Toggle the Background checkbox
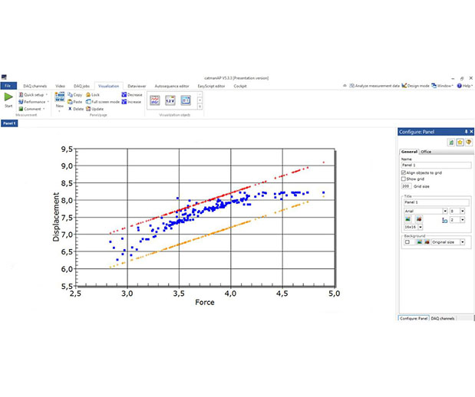Screen dimensions: 475x397 [407, 242]
